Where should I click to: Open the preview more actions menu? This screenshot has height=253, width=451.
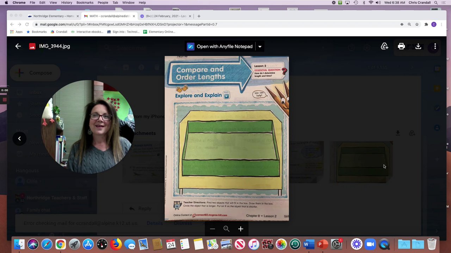[435, 46]
